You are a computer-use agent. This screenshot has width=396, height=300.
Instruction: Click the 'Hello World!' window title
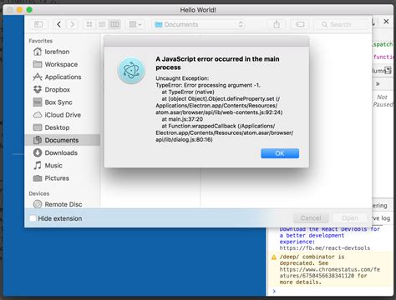click(x=198, y=10)
